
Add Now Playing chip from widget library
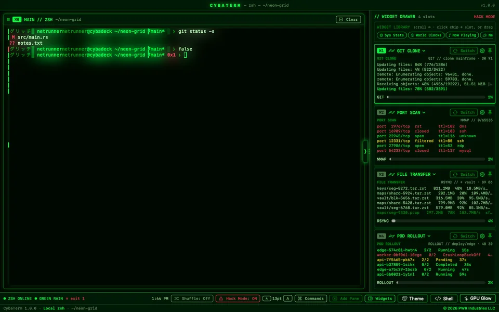coord(462,35)
